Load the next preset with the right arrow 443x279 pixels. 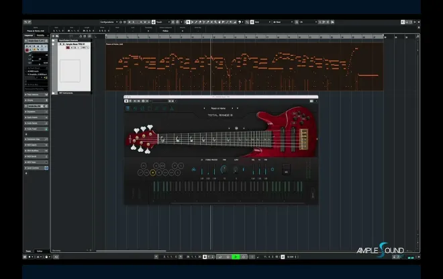232,108
